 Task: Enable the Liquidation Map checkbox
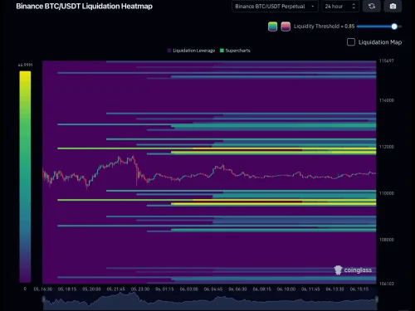351,42
